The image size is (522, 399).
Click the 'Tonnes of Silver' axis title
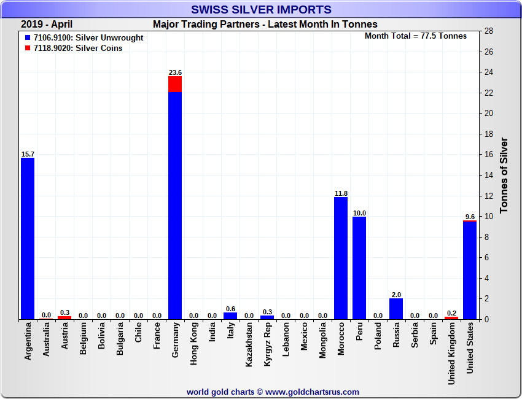504,175
